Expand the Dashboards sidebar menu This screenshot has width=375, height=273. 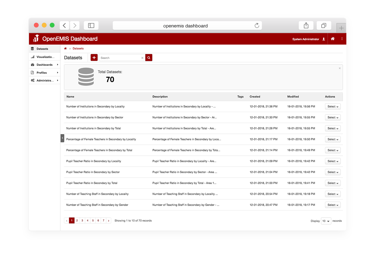45,65
